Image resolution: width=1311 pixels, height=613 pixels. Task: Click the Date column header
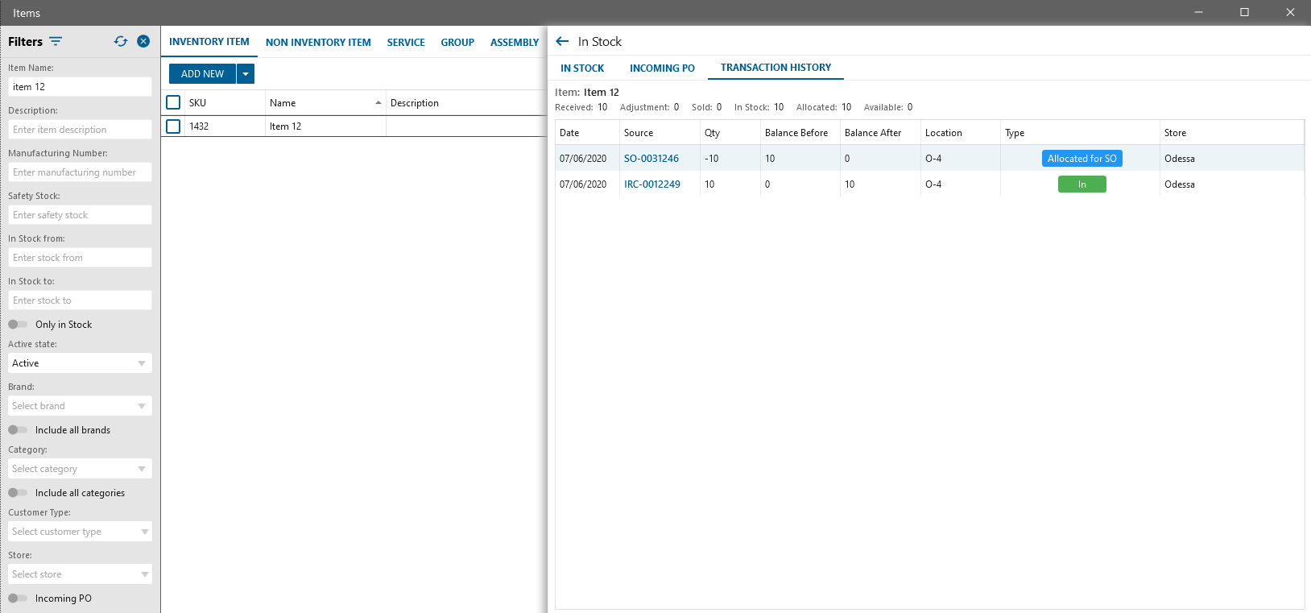click(x=587, y=133)
